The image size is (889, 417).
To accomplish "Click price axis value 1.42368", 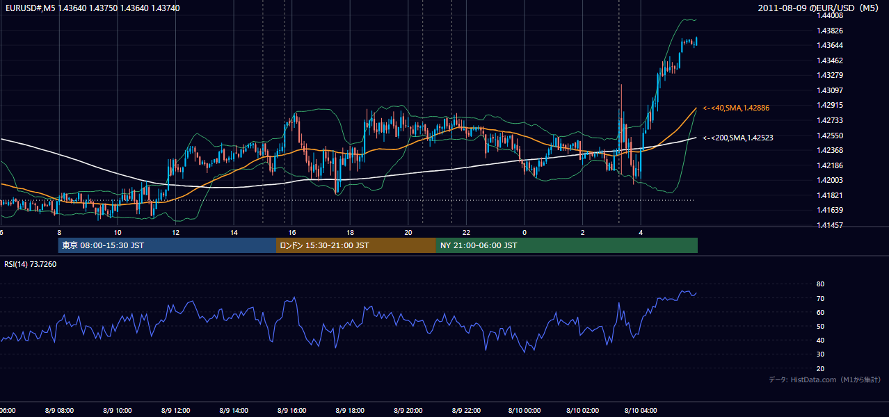I will point(830,150).
